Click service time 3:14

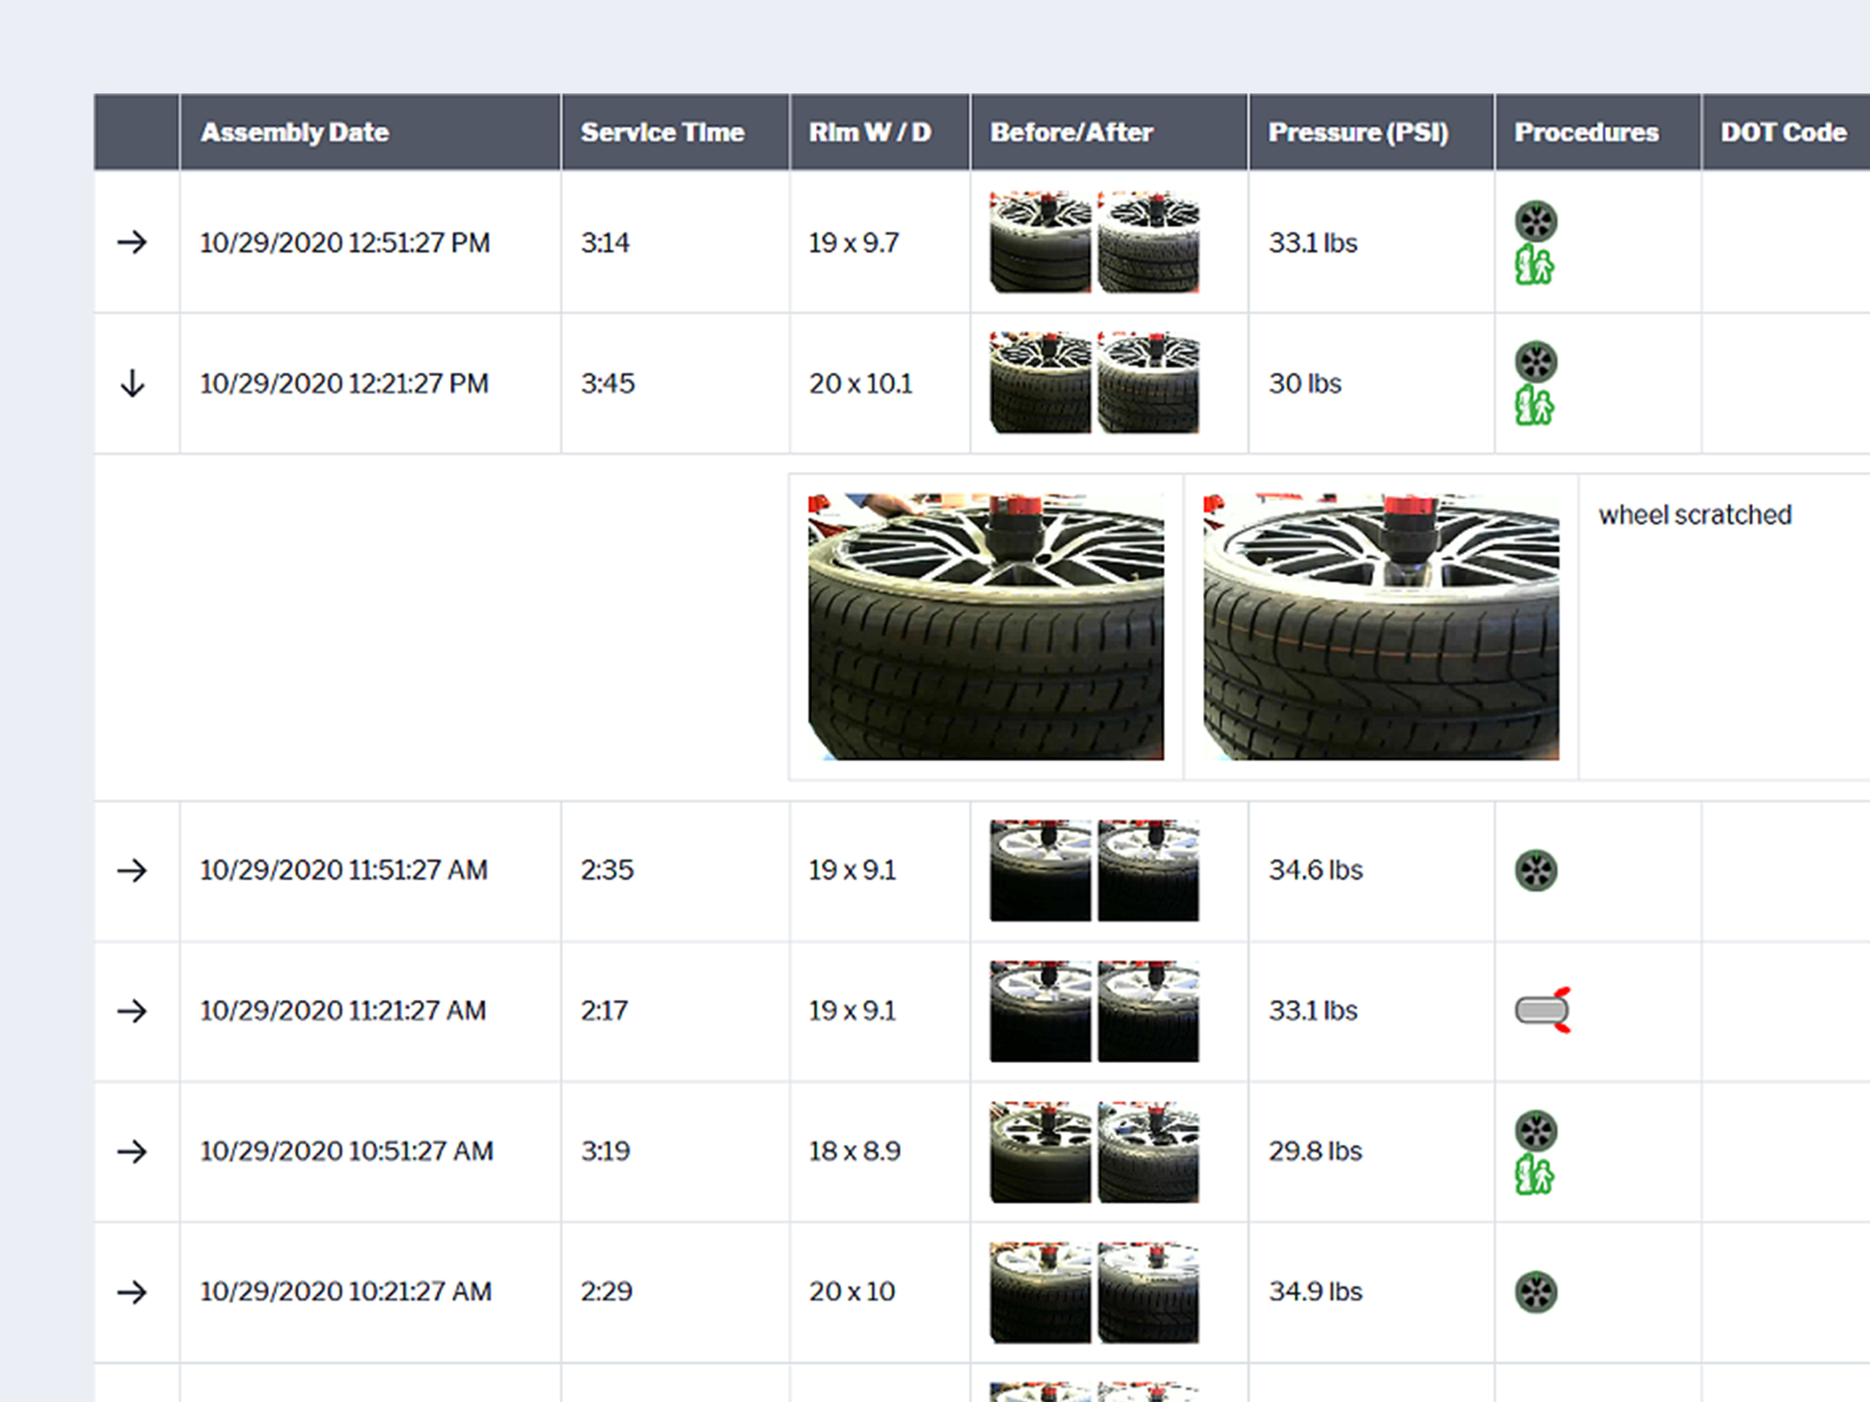pyautogui.click(x=605, y=243)
